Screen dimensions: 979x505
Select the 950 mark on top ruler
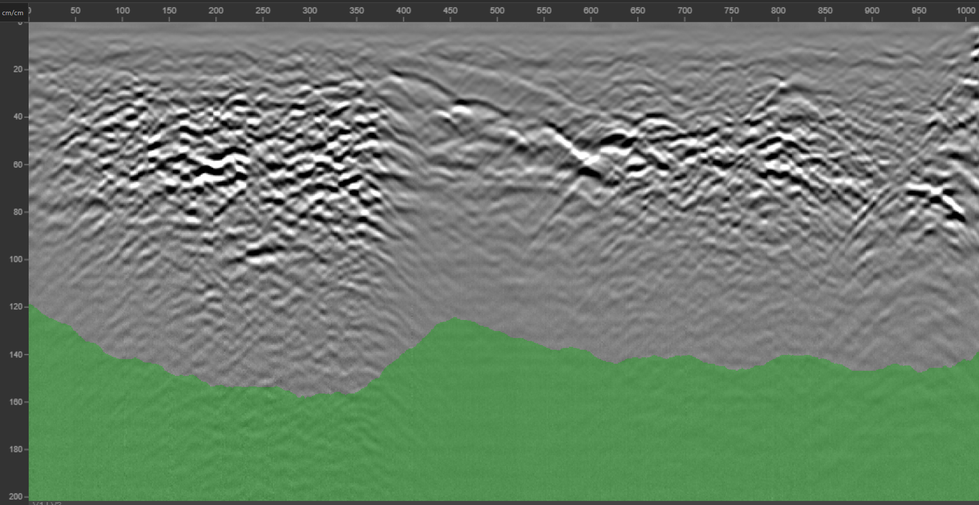[919, 11]
